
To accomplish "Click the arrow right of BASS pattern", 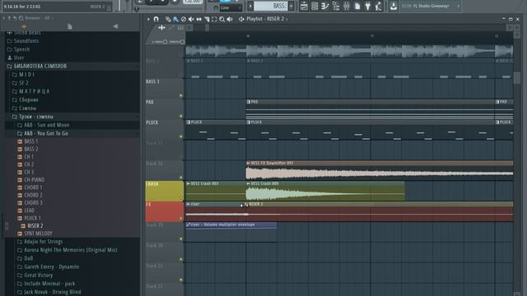I will tap(291, 6).
